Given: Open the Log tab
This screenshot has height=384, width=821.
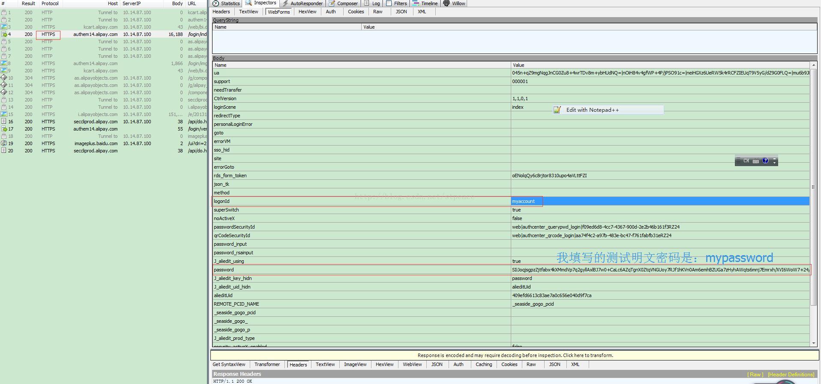Looking at the screenshot, I should click(372, 3).
